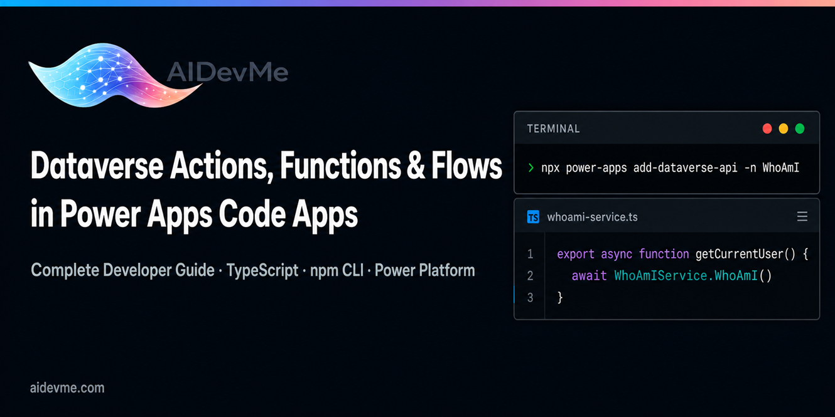Click the 'export async function getCurrentUser()' code line
The width and height of the screenshot is (835, 417).
click(682, 254)
